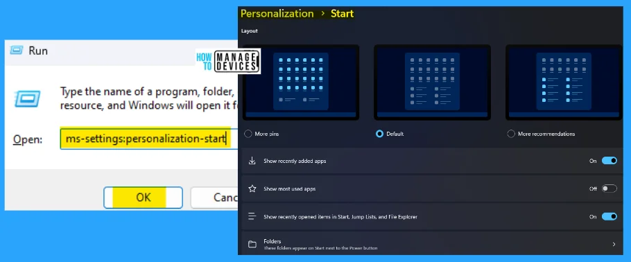
Task: Expand the Folders row chevron
Action: pos(614,244)
